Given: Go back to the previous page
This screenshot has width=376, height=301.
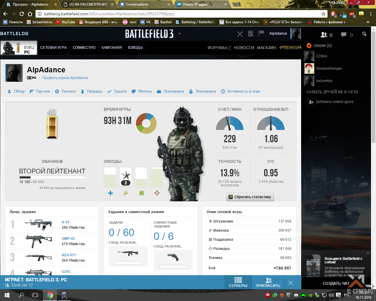Looking at the screenshot, I should [x=5, y=14].
